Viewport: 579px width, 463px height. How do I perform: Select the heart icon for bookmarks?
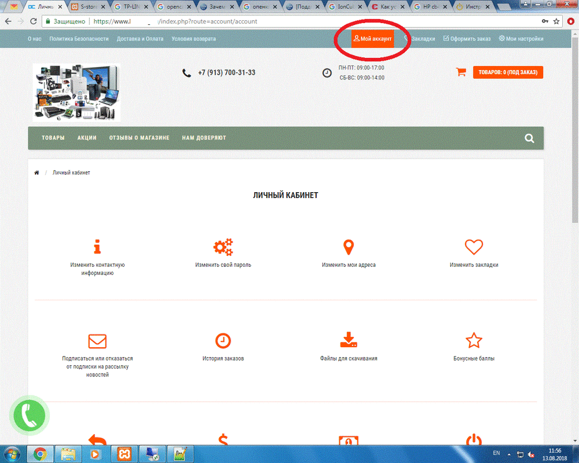474,247
